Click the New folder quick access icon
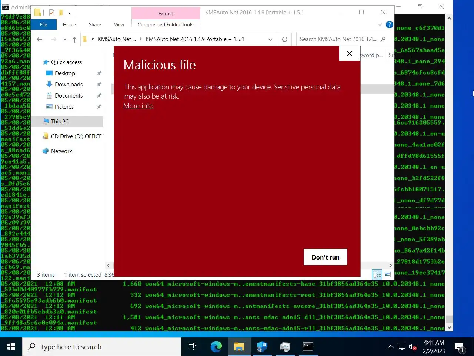 (61, 13)
